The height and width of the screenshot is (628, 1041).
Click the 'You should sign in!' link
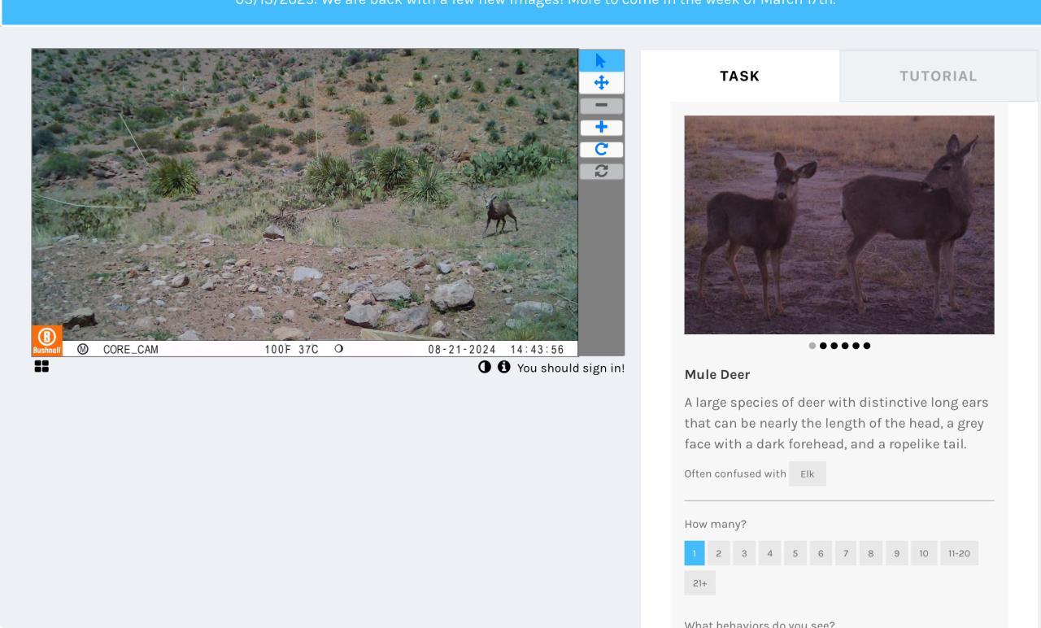[571, 368]
